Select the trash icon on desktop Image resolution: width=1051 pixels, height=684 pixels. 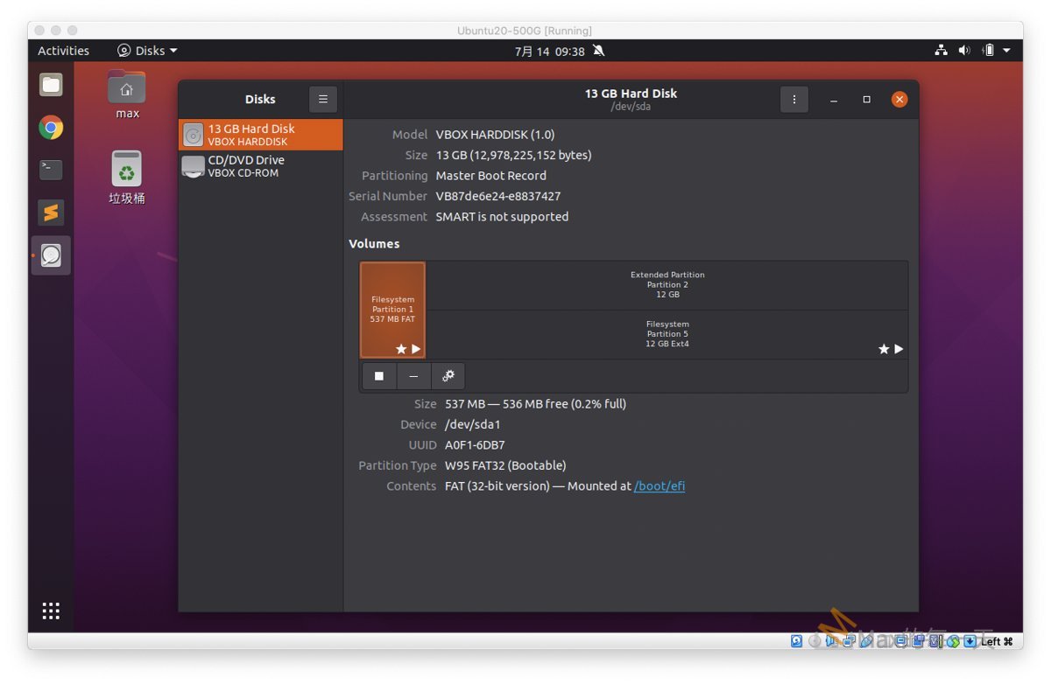coord(127,178)
